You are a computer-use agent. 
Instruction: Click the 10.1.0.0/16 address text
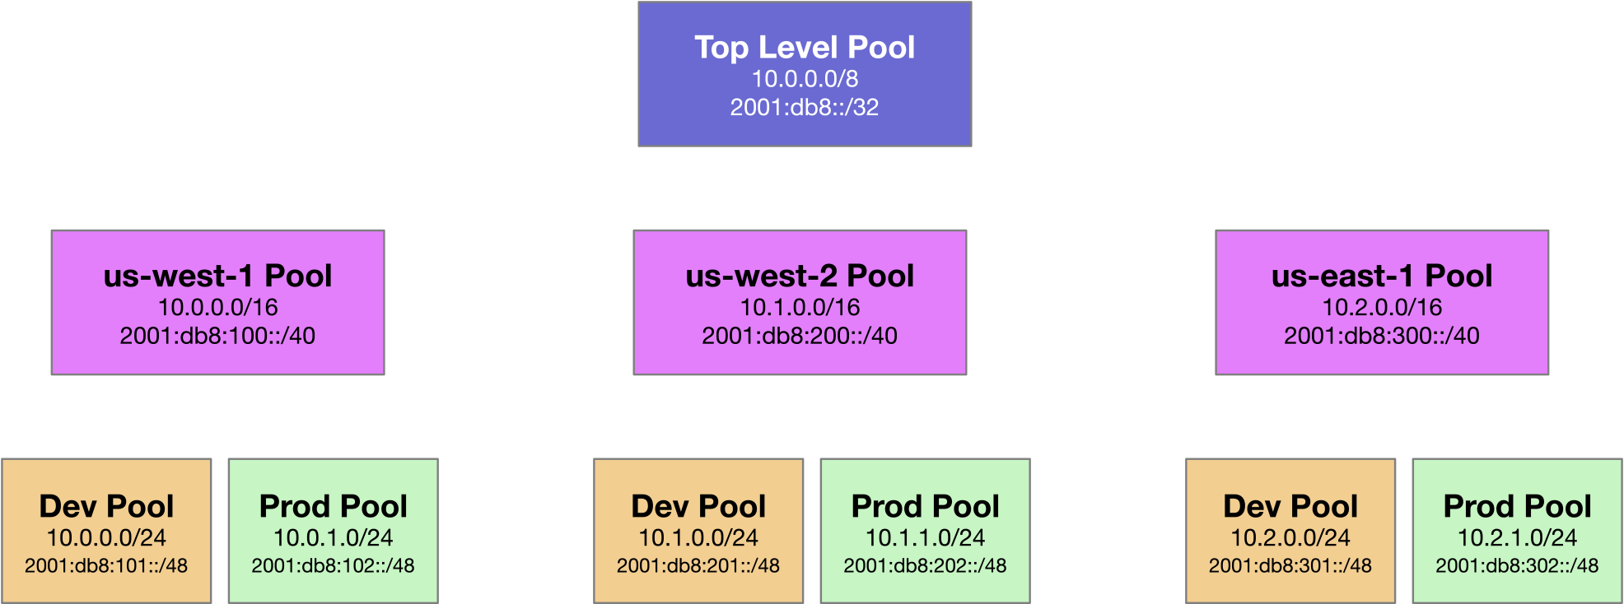(800, 308)
